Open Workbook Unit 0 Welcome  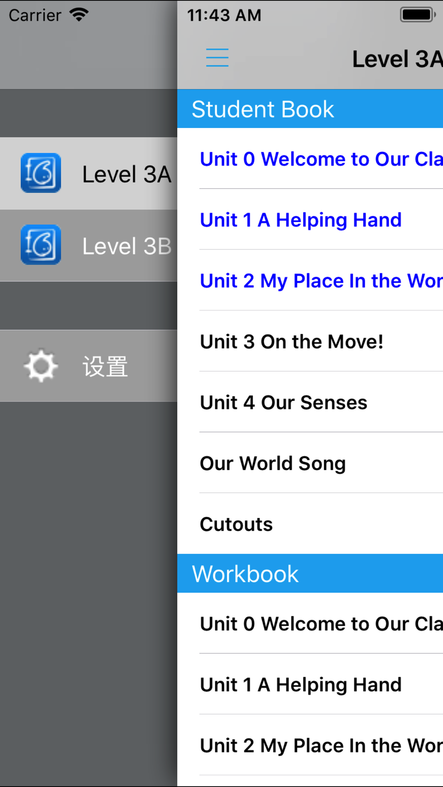pyautogui.click(x=321, y=624)
